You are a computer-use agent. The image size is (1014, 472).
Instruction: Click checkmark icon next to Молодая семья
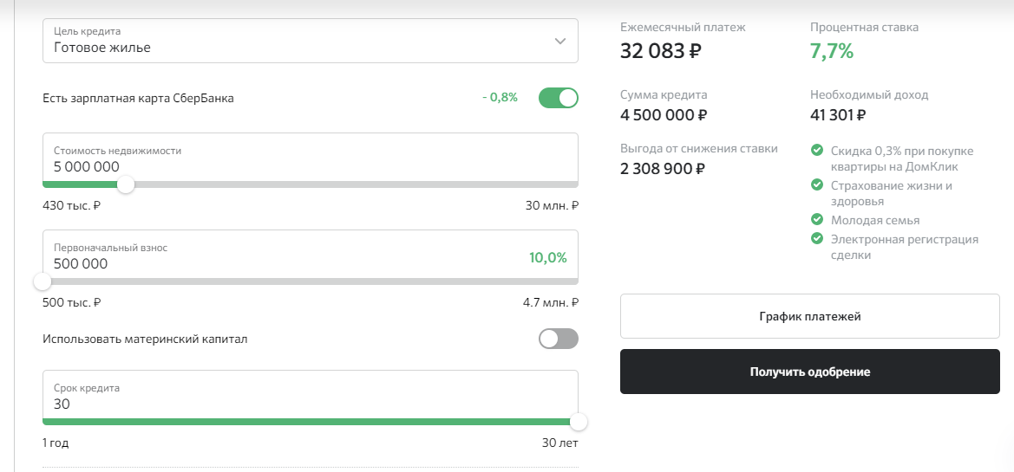click(x=816, y=220)
